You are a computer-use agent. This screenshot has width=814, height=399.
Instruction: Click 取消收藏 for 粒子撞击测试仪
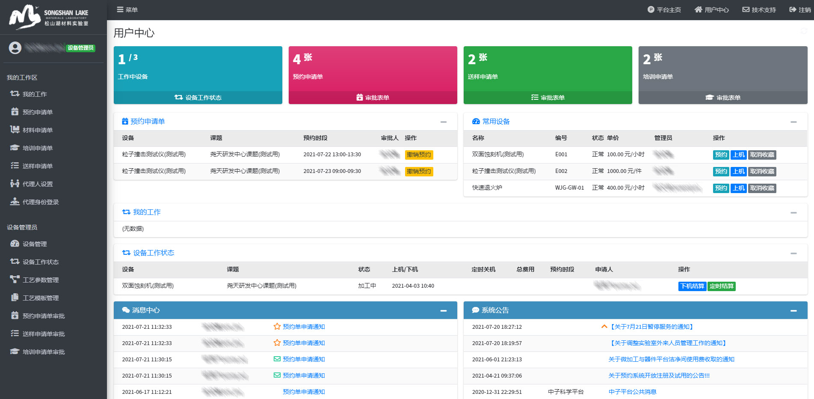pyautogui.click(x=762, y=171)
